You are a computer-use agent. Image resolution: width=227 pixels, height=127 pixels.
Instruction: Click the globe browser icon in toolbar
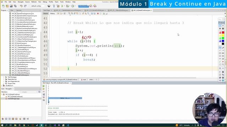click(49, 6)
